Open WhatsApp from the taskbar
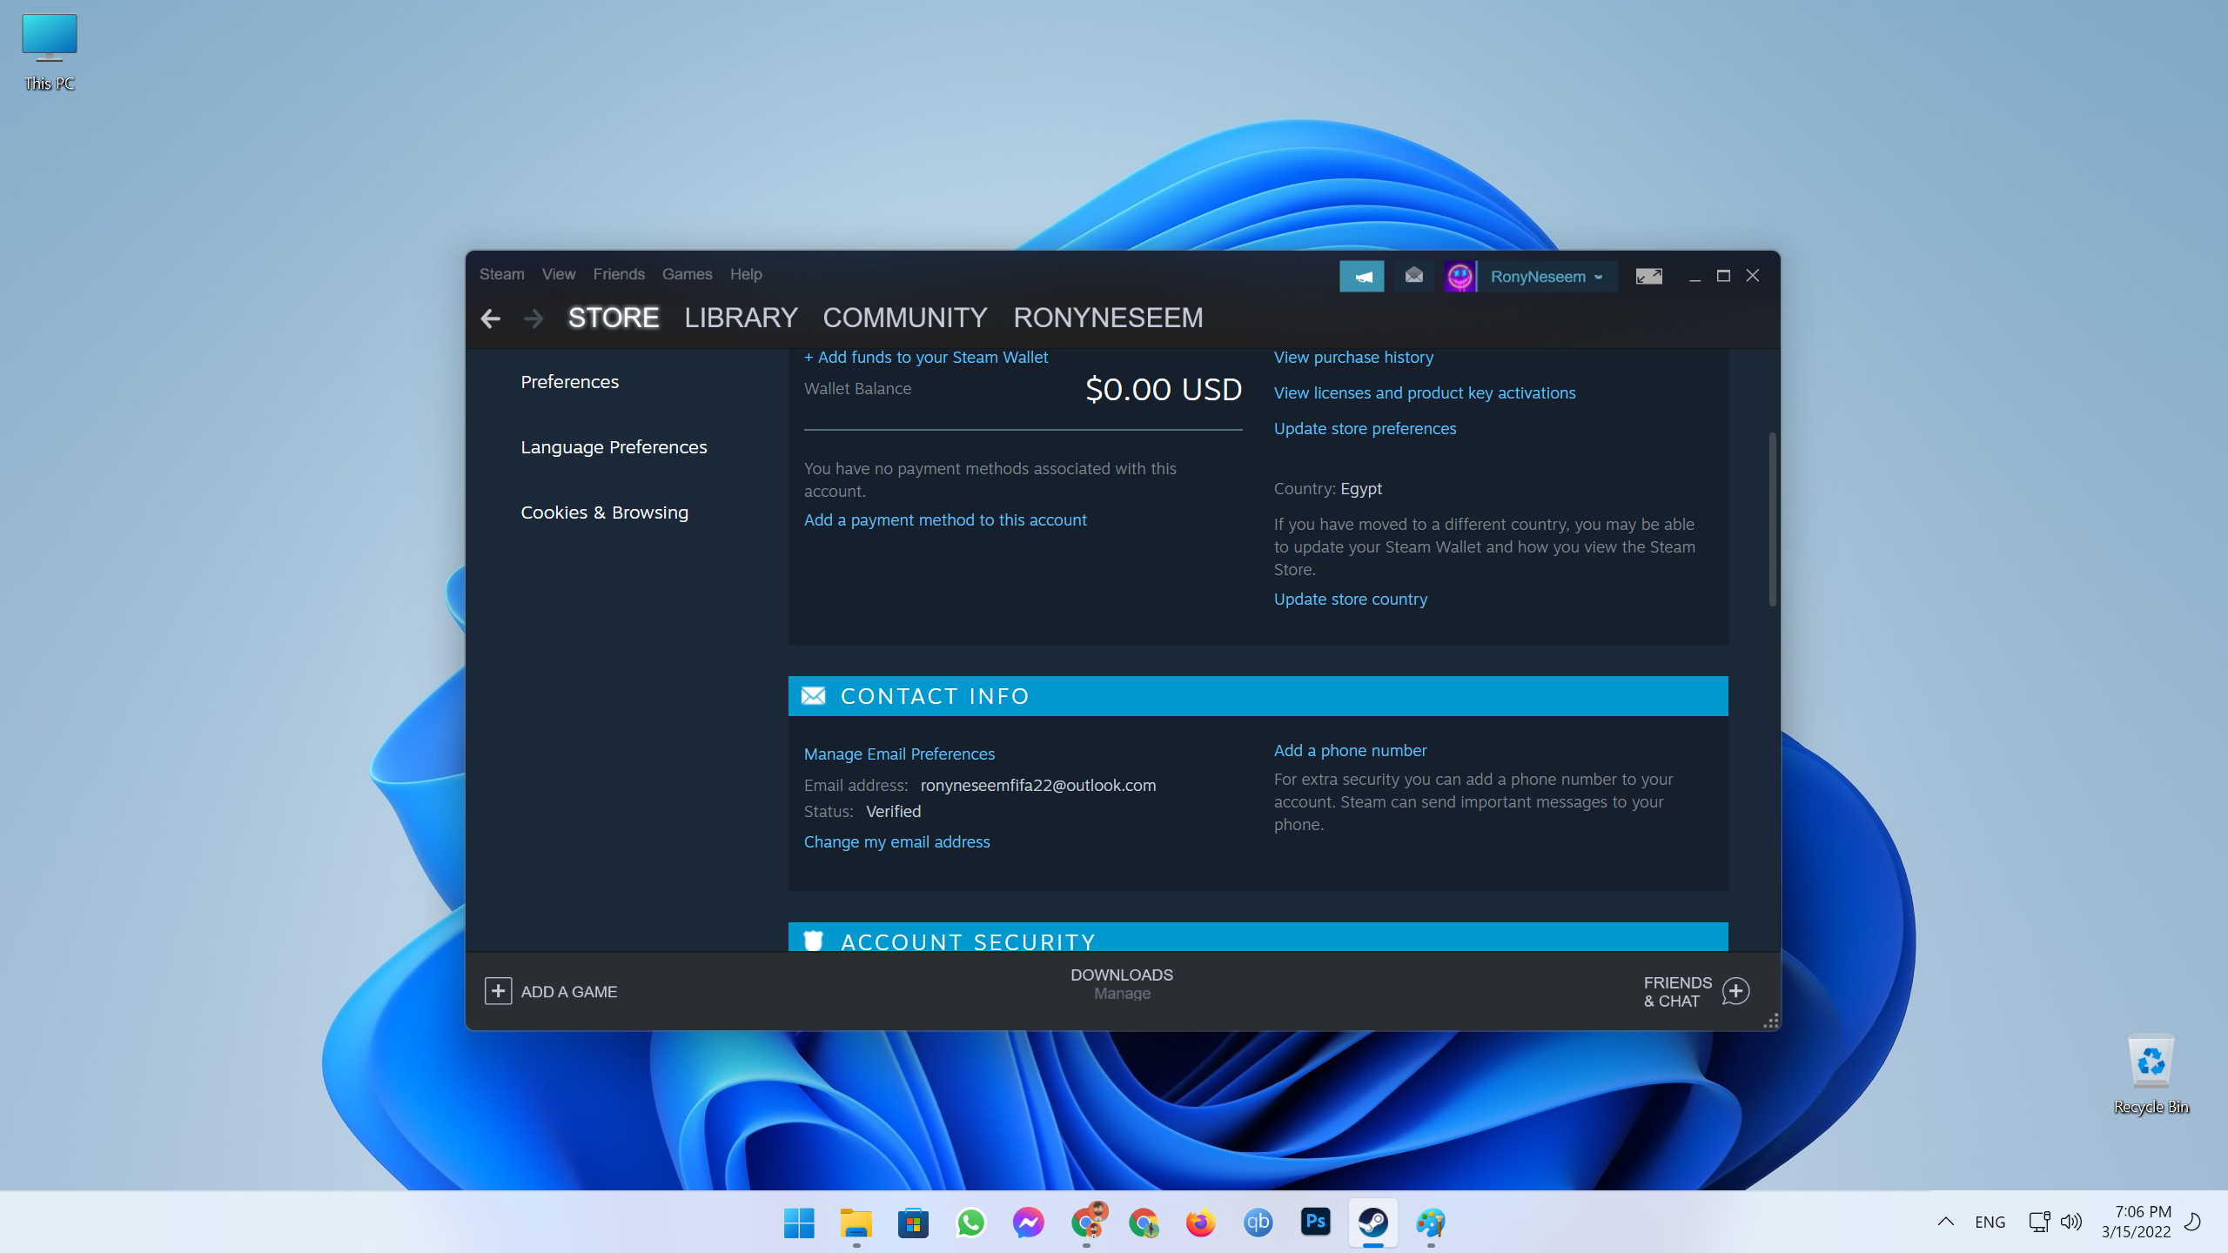 971,1223
